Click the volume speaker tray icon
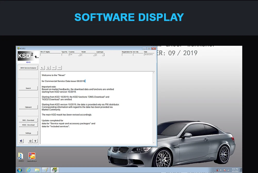Image resolution: width=258 pixels, height=173 pixels. click(x=221, y=170)
